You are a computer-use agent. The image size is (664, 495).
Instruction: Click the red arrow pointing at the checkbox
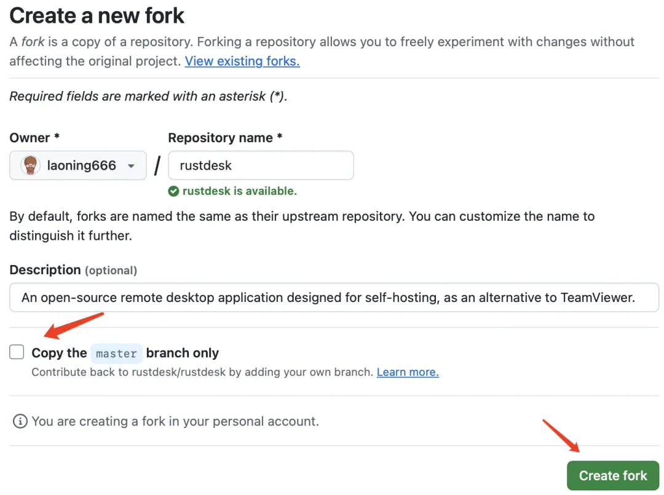74,326
